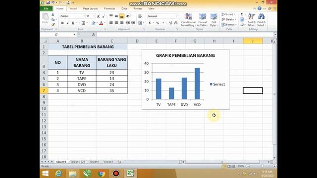Center text horizontally in the cell
This screenshot has height=178, width=317.
116,23
